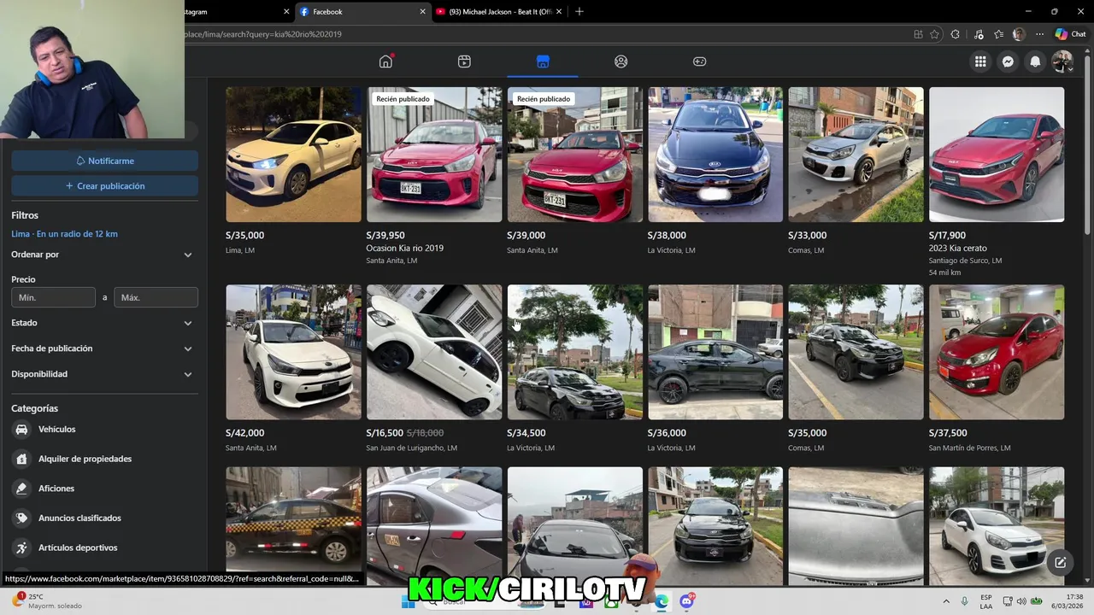Image resolution: width=1094 pixels, height=615 pixels.
Task: Click the Máx. price field
Action: (x=156, y=297)
